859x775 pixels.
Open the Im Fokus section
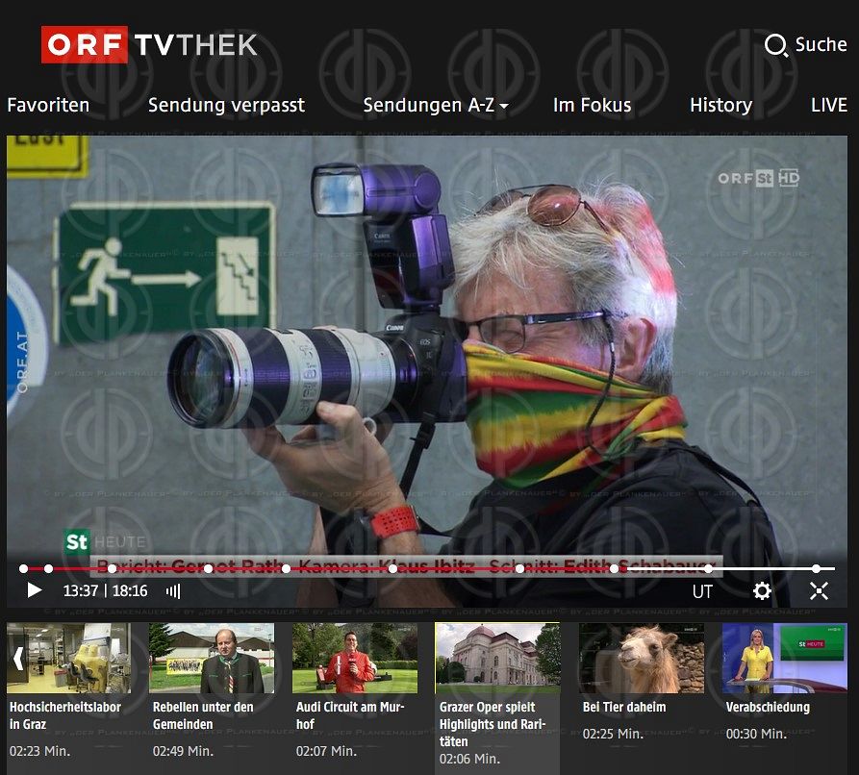coord(592,105)
